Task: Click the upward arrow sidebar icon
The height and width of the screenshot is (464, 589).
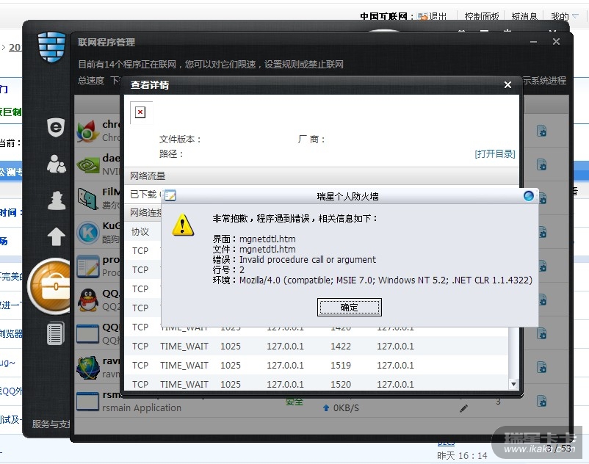Action: click(x=56, y=236)
